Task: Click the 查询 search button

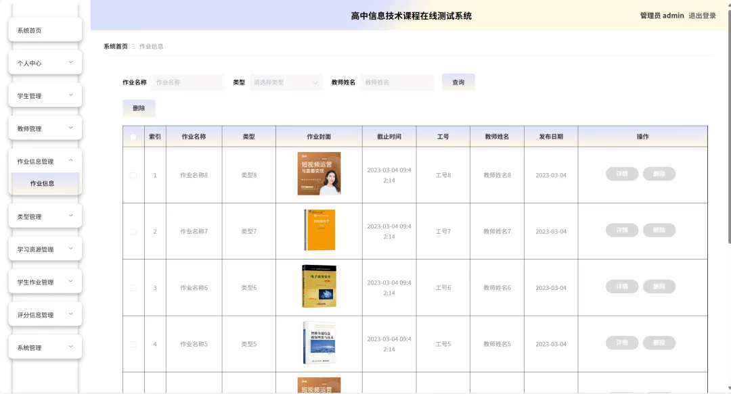Action: [x=458, y=82]
